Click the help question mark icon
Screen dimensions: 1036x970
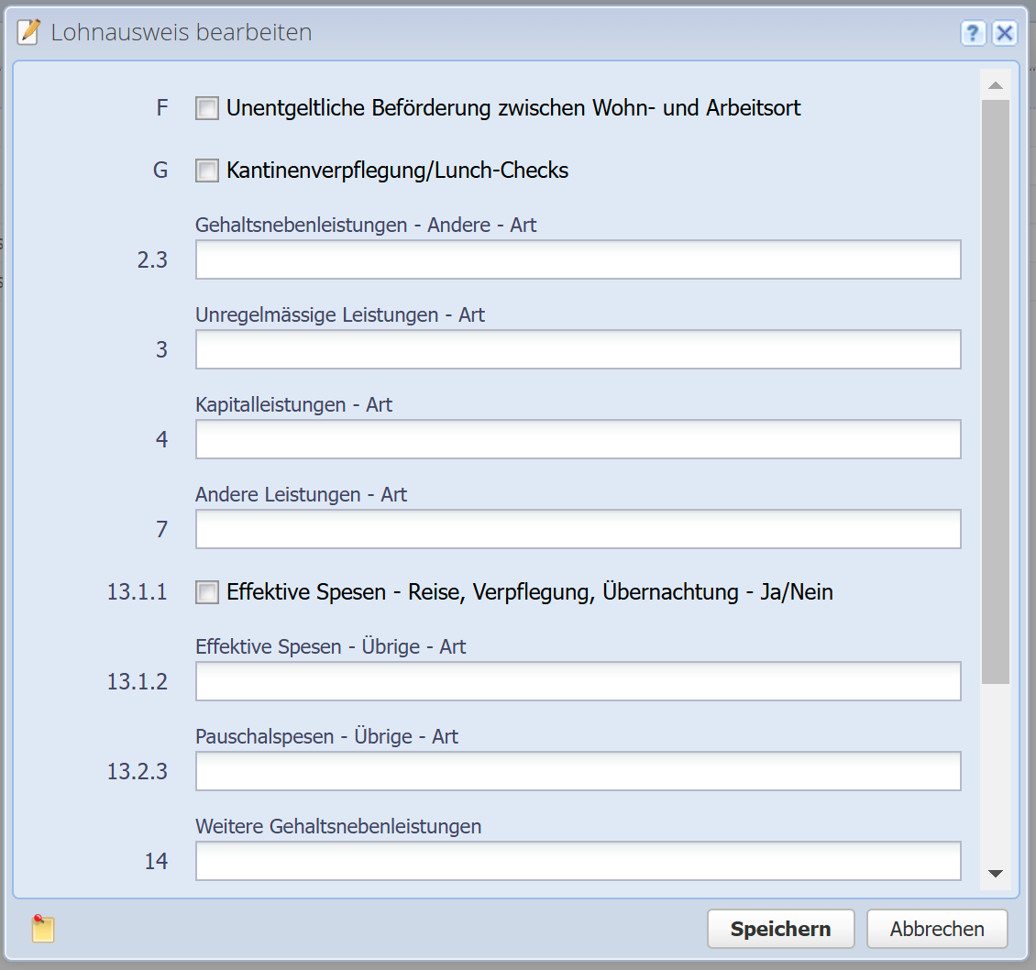[973, 34]
